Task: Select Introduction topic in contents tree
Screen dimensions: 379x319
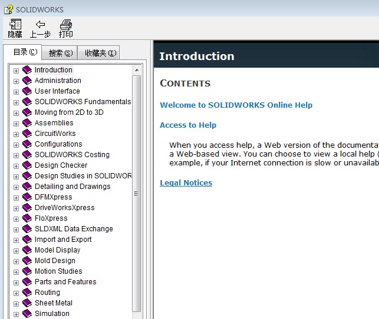Action: coord(54,70)
